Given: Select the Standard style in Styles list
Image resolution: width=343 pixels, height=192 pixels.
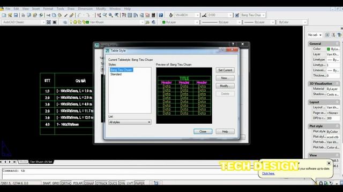Looking at the screenshot, I should click(116, 74).
